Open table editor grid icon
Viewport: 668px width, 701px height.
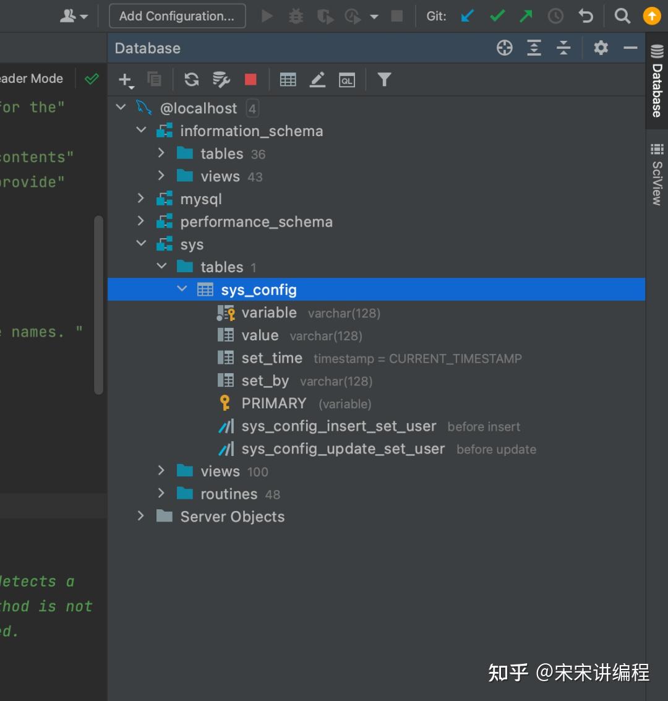click(288, 79)
